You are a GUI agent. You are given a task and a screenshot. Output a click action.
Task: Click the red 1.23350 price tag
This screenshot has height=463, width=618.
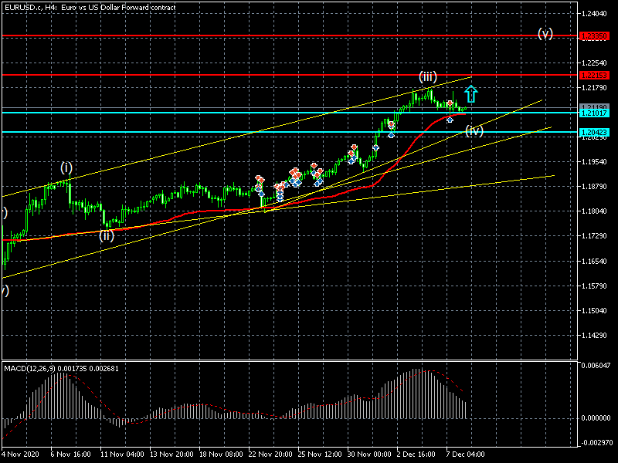click(x=594, y=35)
